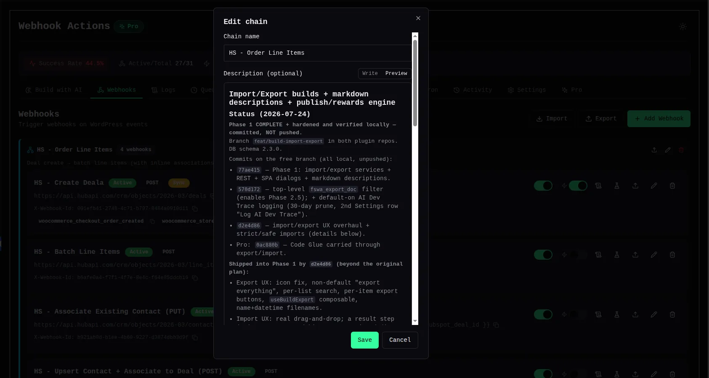This screenshot has width=709, height=378.
Task: Copy URL ending with hubspot_deal_id
Action: 496,325
